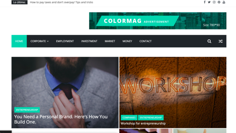Open the Investment menu item
Screen dimensions: 236x133
pyautogui.click(x=89, y=41)
